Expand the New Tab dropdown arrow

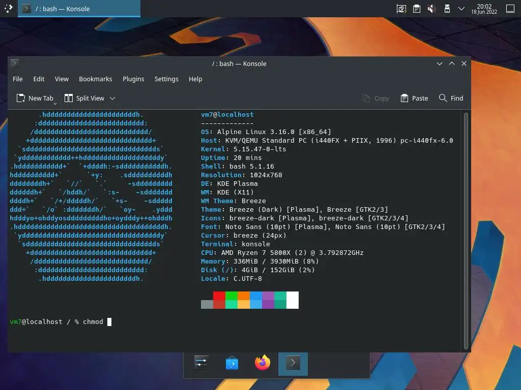(x=55, y=104)
